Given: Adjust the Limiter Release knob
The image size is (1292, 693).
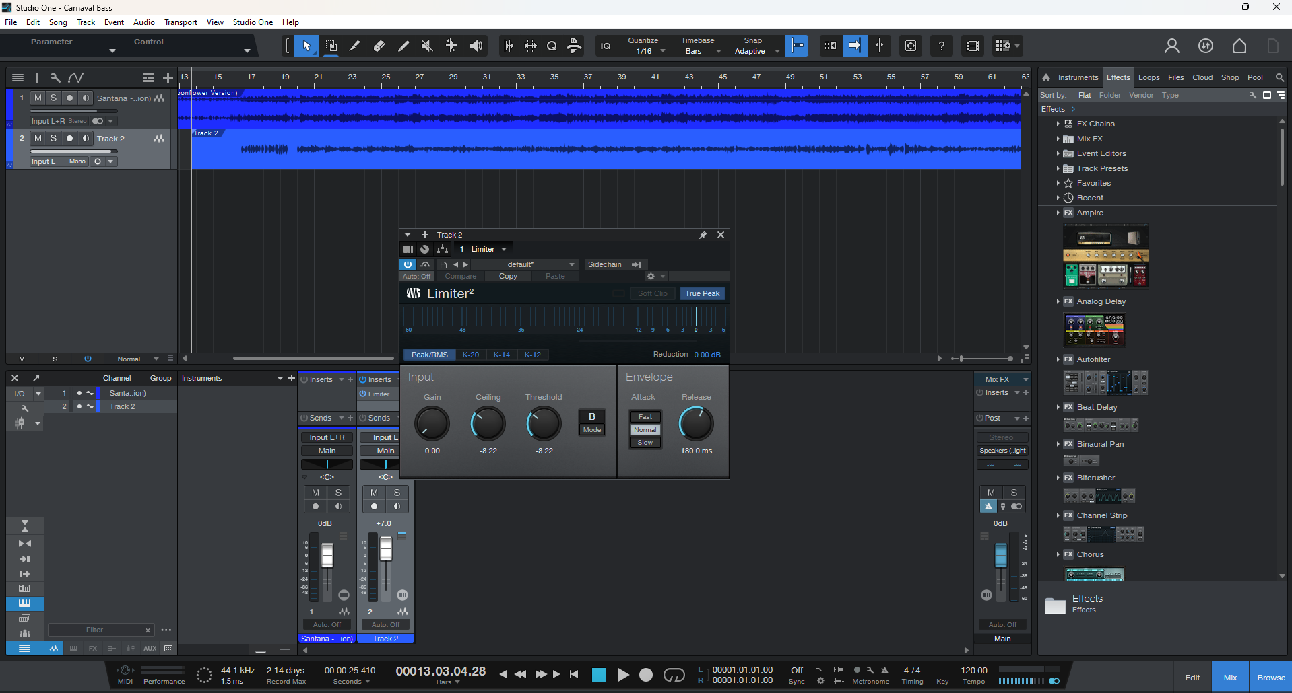Looking at the screenshot, I should pyautogui.click(x=696, y=423).
